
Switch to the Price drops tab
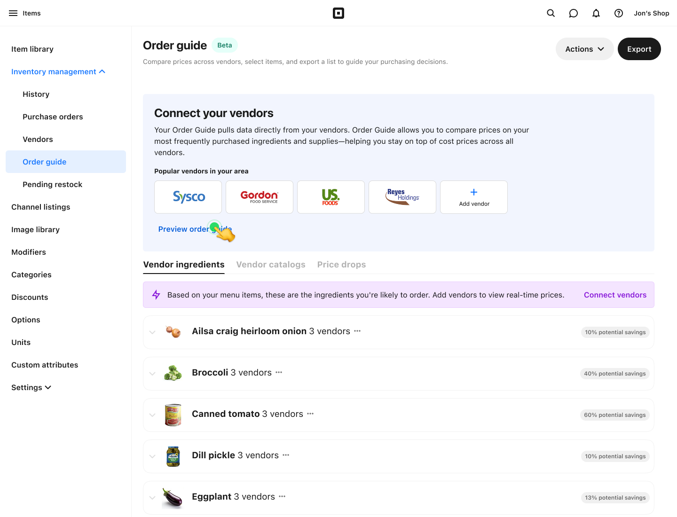click(341, 265)
